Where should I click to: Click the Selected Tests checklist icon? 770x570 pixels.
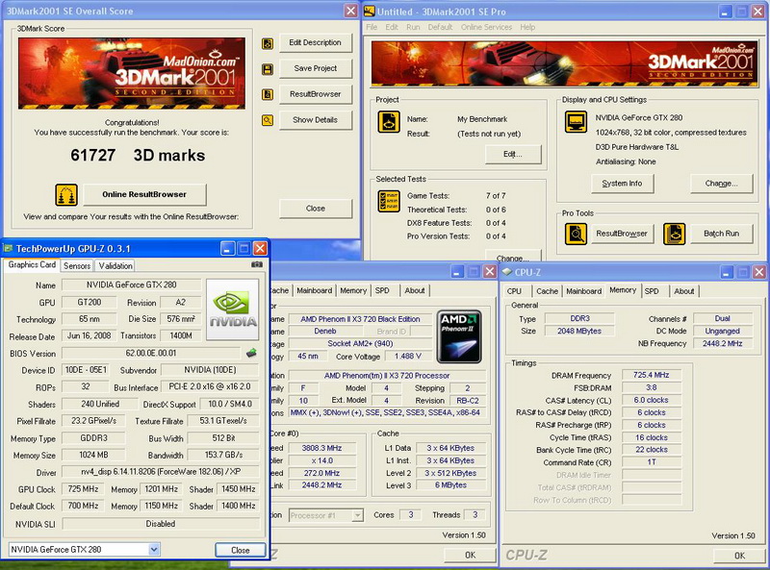[x=389, y=201]
